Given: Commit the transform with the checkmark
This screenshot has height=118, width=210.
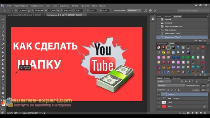Looking at the screenshot, I should 155,10.
